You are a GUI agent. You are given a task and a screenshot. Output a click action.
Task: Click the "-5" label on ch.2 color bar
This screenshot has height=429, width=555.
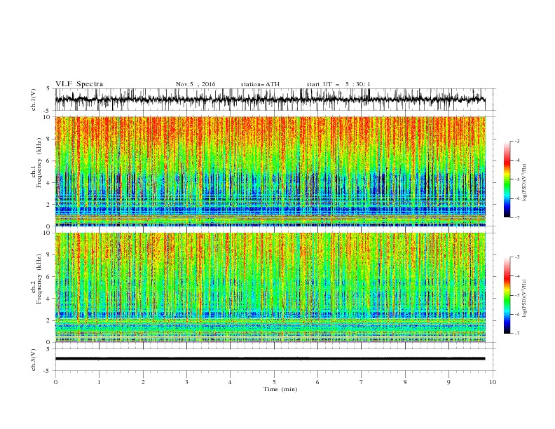point(517,295)
